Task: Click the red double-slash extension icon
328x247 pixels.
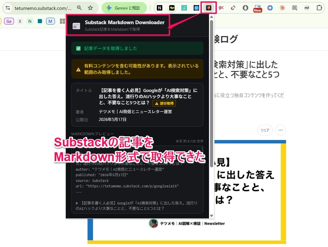Action: tap(221, 8)
